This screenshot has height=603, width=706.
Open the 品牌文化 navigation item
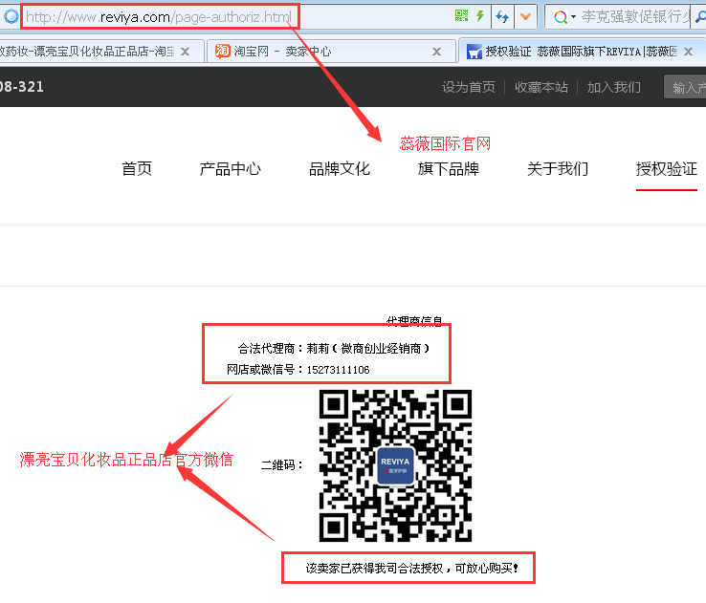point(339,169)
